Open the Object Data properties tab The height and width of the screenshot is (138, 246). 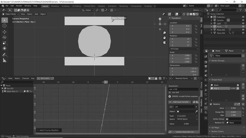[x=206, y=108]
